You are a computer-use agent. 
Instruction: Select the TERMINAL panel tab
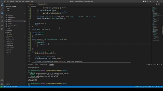coord(51,64)
